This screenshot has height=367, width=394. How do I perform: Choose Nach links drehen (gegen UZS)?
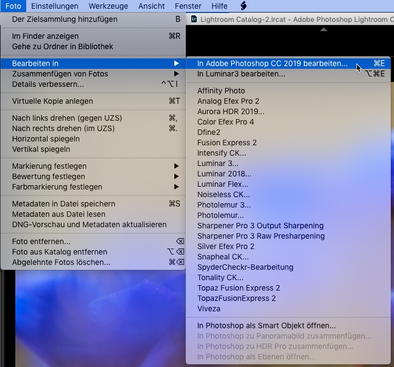pyautogui.click(x=67, y=118)
